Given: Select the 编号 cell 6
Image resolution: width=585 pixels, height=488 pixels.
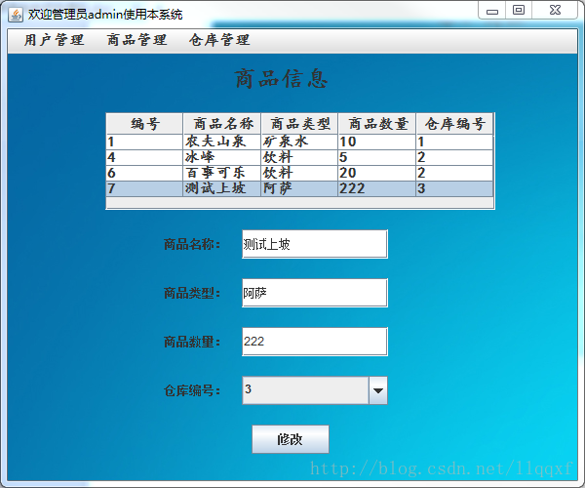Looking at the screenshot, I should click(x=144, y=174).
